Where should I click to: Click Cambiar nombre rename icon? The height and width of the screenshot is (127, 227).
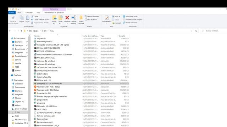point(73,18)
